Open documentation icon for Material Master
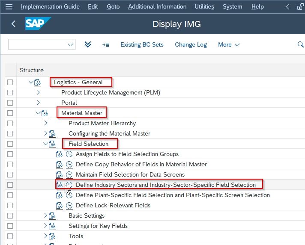The image size is (305, 245). coord(45,113)
